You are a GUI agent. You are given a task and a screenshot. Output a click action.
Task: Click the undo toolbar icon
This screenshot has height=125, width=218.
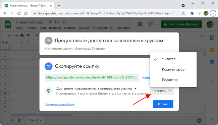coord(10,36)
